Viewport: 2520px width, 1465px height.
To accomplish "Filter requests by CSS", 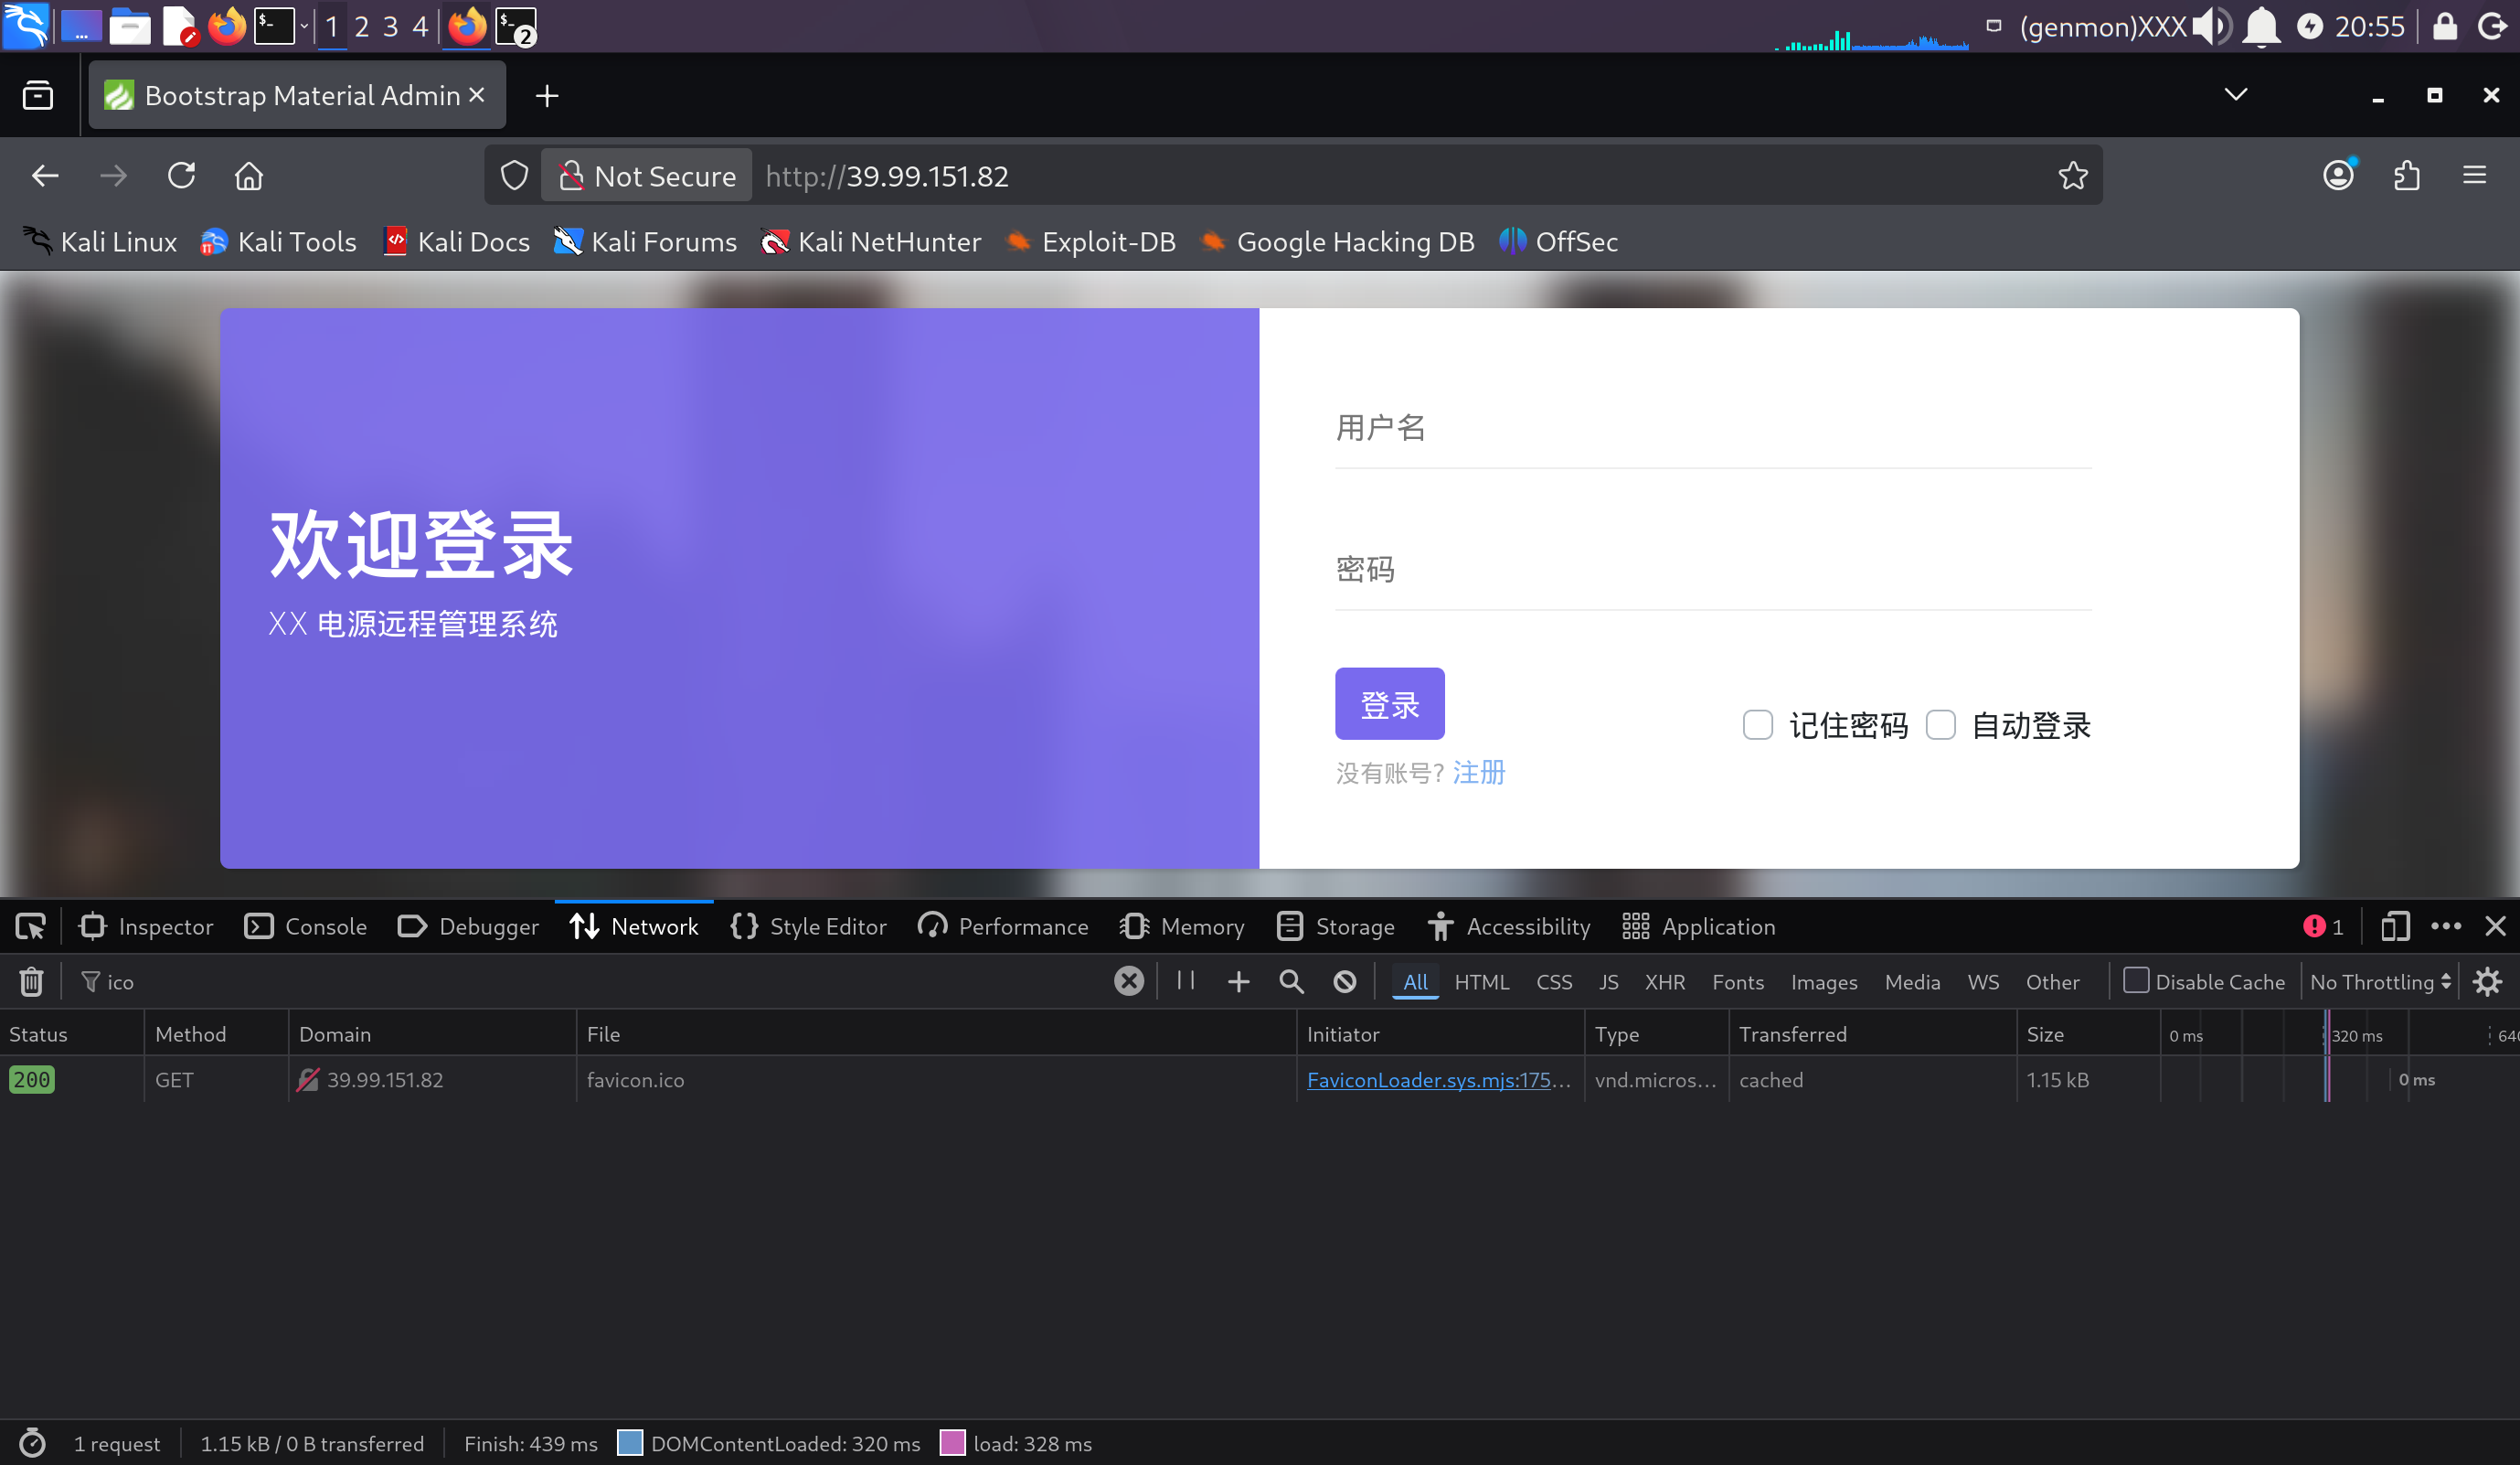I will click(x=1554, y=981).
